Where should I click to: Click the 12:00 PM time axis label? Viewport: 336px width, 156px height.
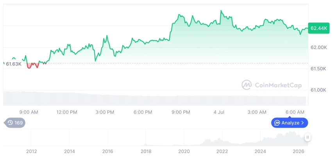pyautogui.click(x=67, y=112)
